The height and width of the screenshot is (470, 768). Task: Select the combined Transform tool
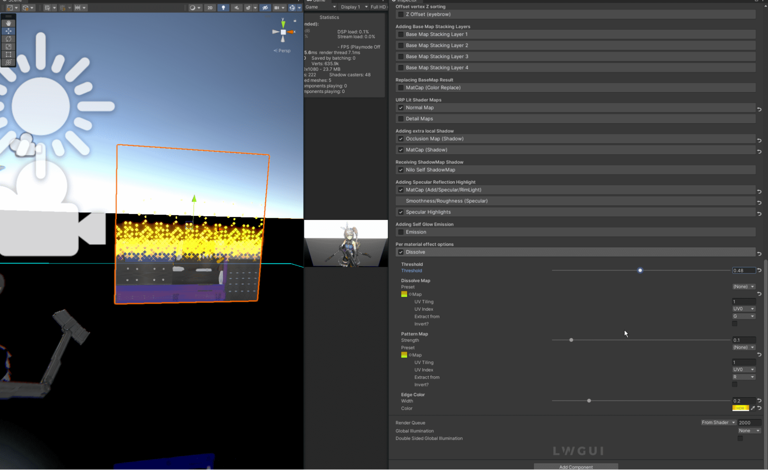coord(8,62)
